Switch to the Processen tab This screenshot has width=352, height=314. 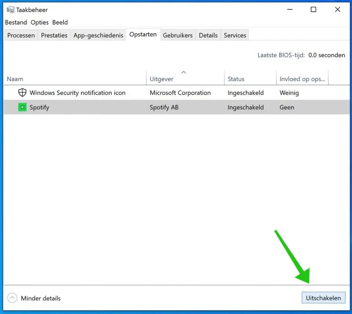coord(21,35)
